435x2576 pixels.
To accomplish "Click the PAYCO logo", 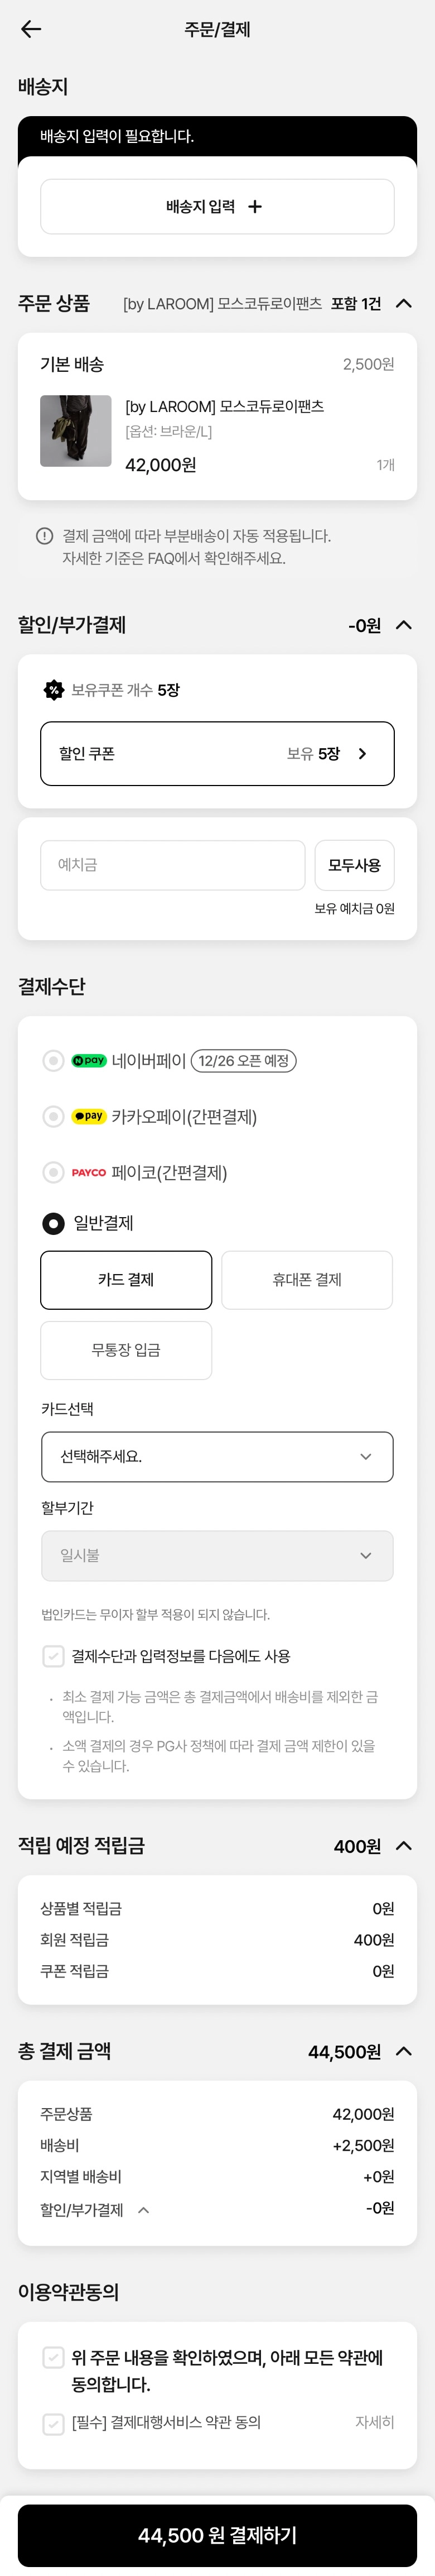I will coord(89,1173).
